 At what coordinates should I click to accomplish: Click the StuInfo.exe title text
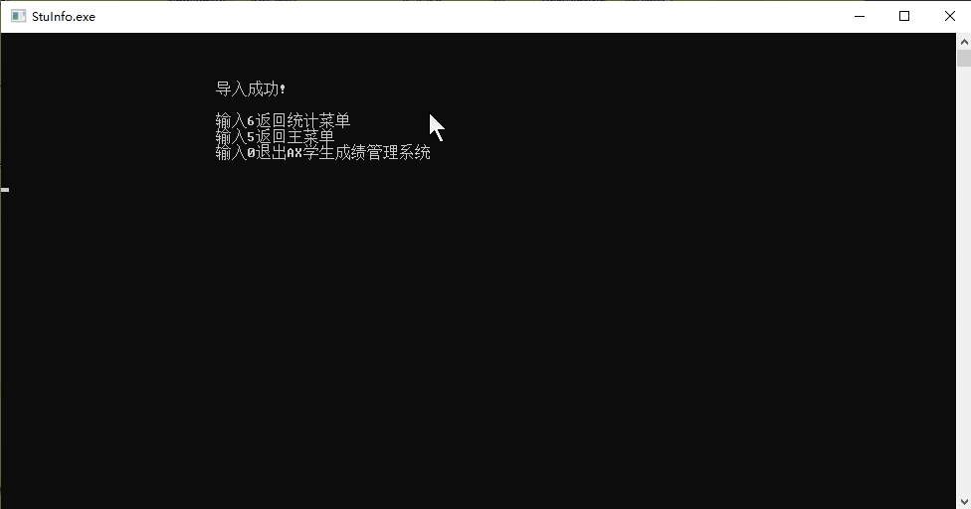[x=64, y=17]
